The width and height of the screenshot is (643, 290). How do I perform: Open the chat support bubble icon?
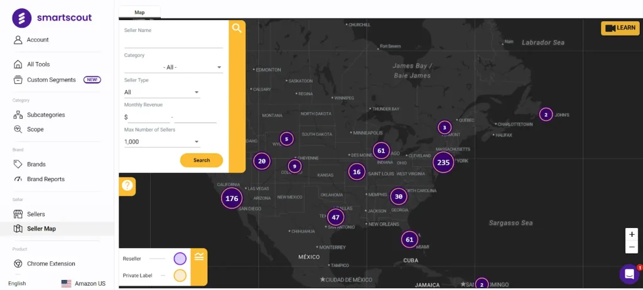coord(629,274)
